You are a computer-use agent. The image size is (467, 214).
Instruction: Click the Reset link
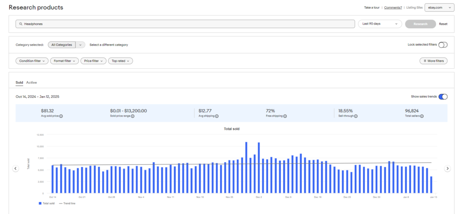(443, 24)
